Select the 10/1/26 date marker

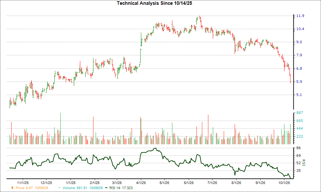click(x=284, y=183)
